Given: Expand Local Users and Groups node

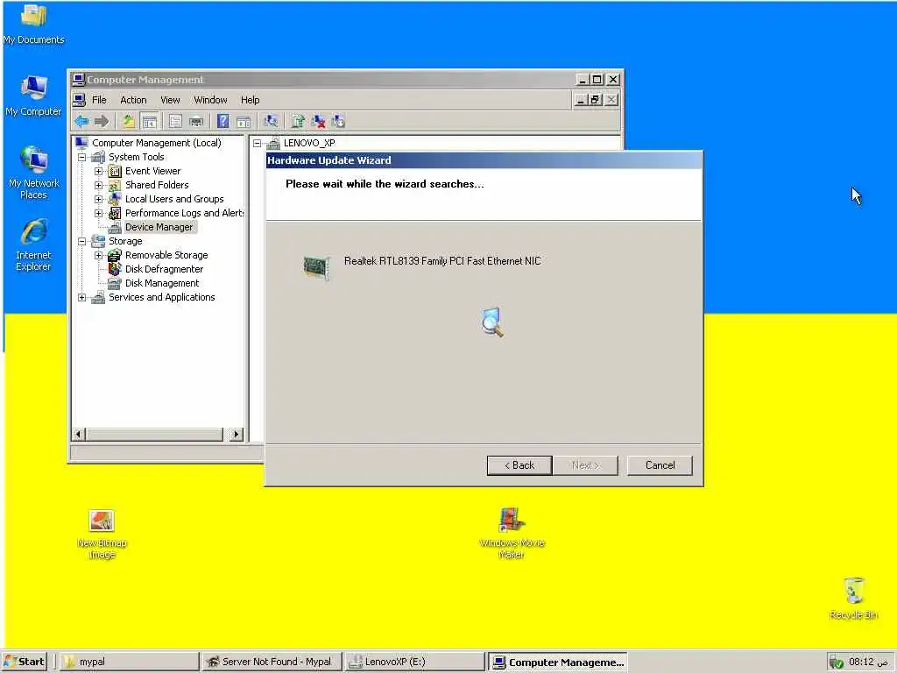Looking at the screenshot, I should [98, 199].
